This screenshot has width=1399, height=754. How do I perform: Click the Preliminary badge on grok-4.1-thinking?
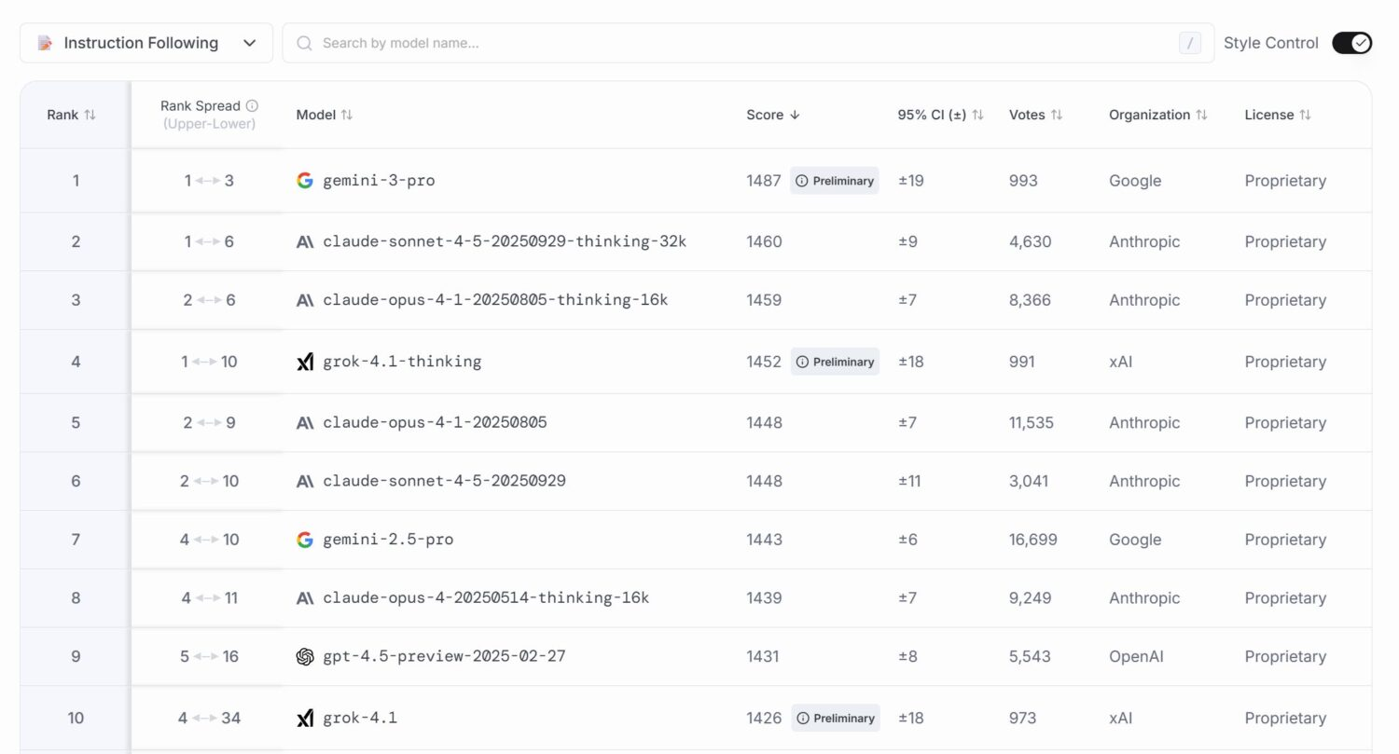point(835,362)
